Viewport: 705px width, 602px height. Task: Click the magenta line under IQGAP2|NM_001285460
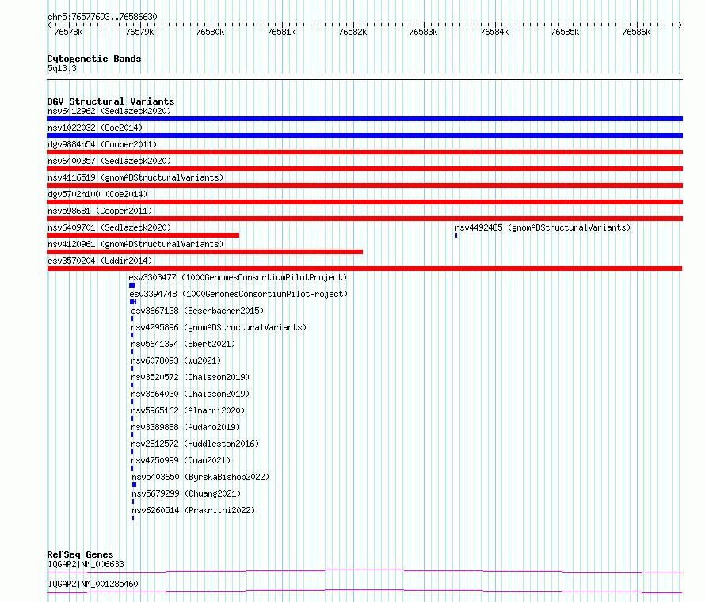coord(364,591)
